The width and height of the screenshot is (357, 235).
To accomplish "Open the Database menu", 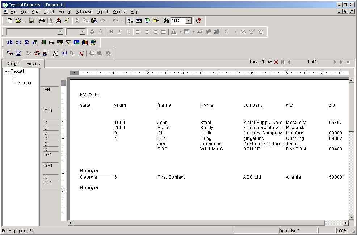I will click(x=84, y=12).
